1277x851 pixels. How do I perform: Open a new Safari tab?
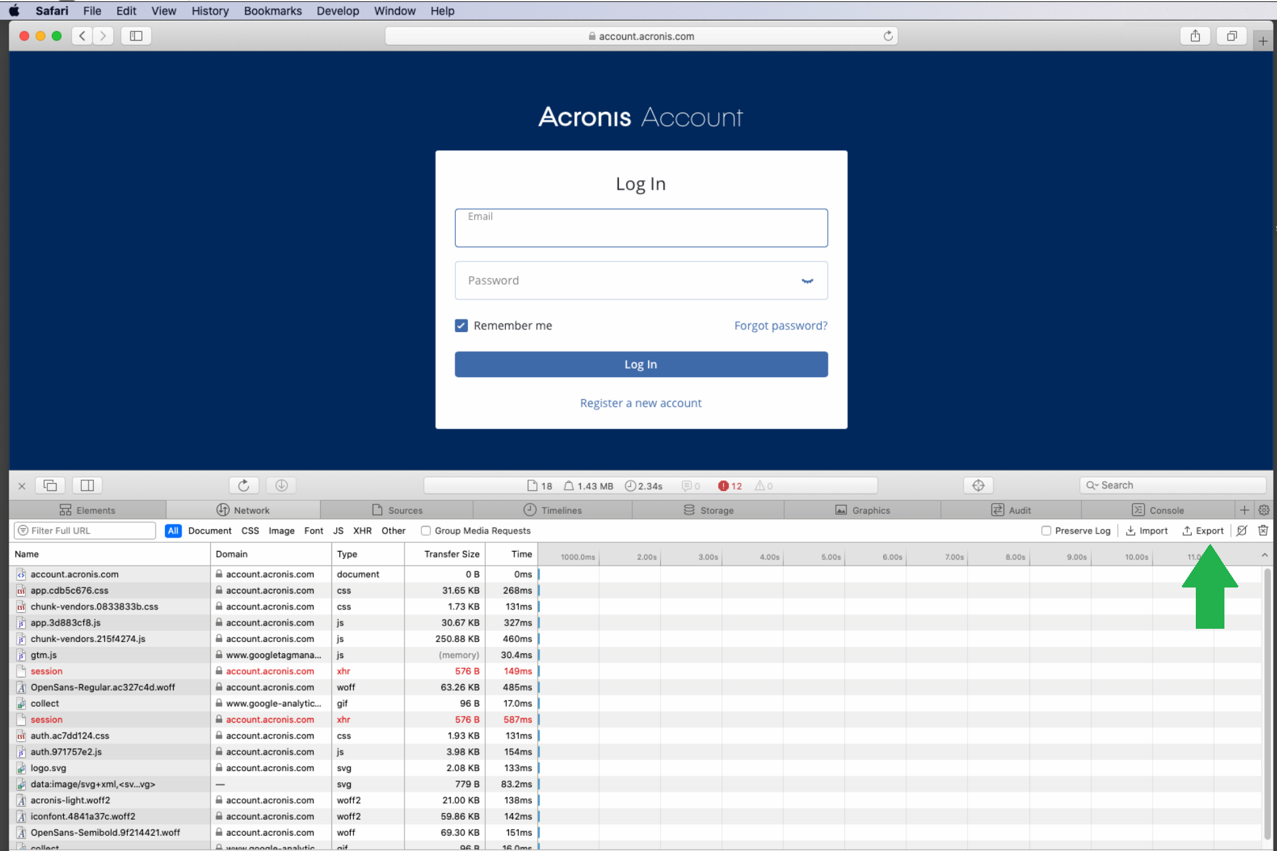pos(1262,41)
